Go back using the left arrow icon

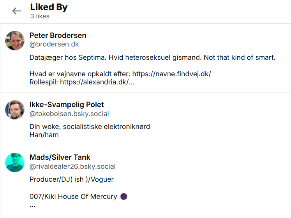[x=16, y=11]
